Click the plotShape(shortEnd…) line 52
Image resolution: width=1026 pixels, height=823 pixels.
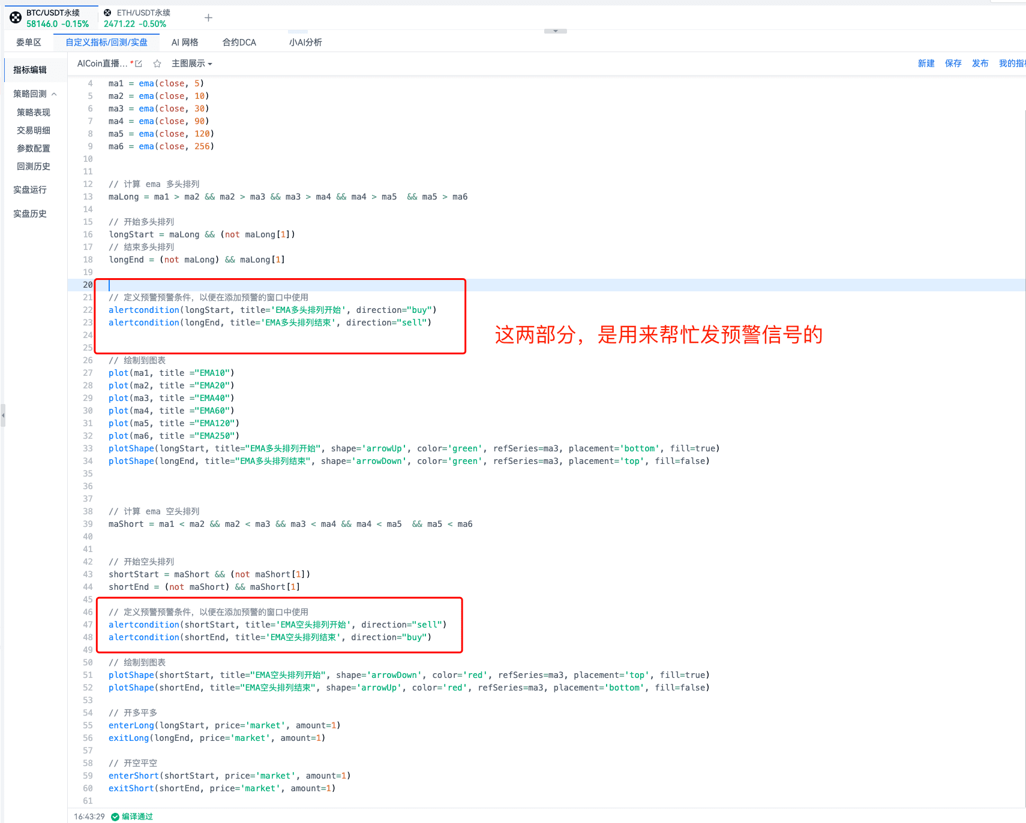[409, 688]
